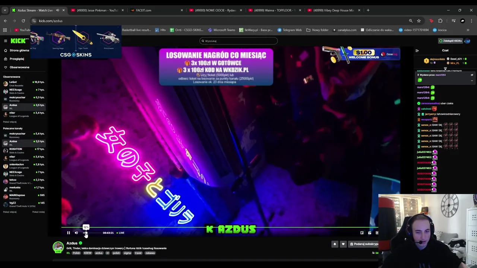
Task: Open the Kick hamburger menu
Action: [5, 41]
